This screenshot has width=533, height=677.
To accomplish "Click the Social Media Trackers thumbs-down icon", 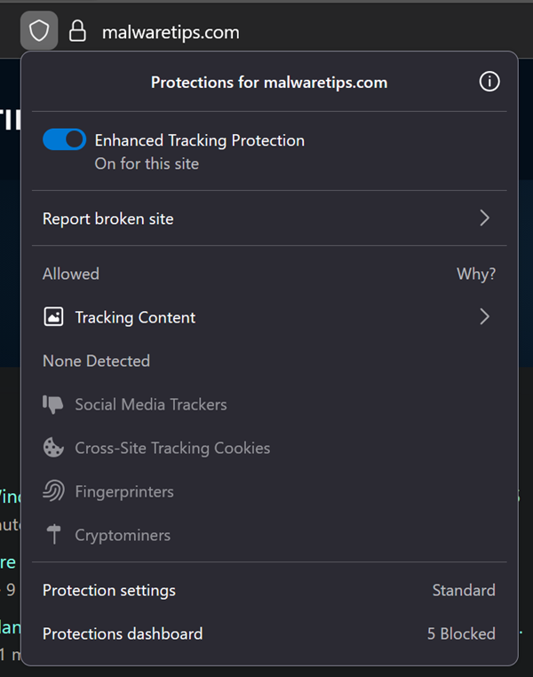I will [x=53, y=404].
